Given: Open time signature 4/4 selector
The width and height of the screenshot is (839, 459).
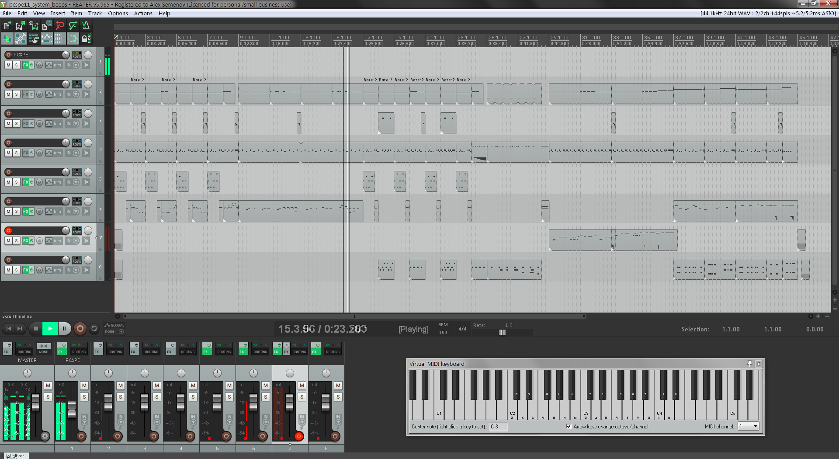Looking at the screenshot, I should (x=462, y=329).
